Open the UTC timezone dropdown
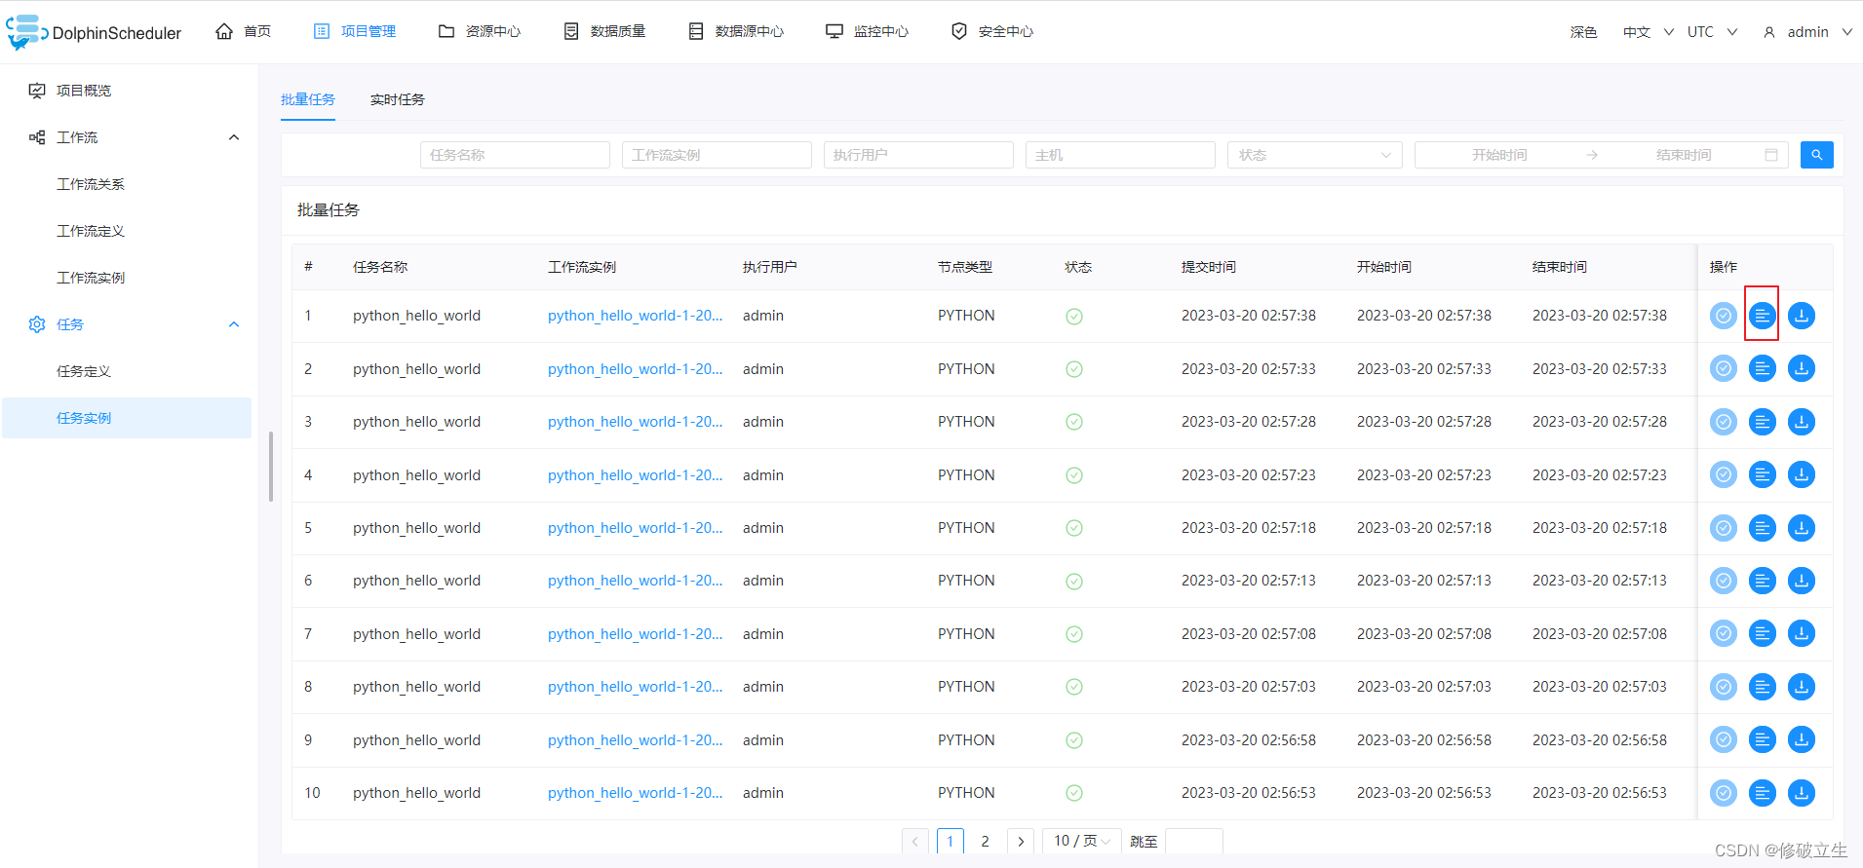 [x=1712, y=32]
